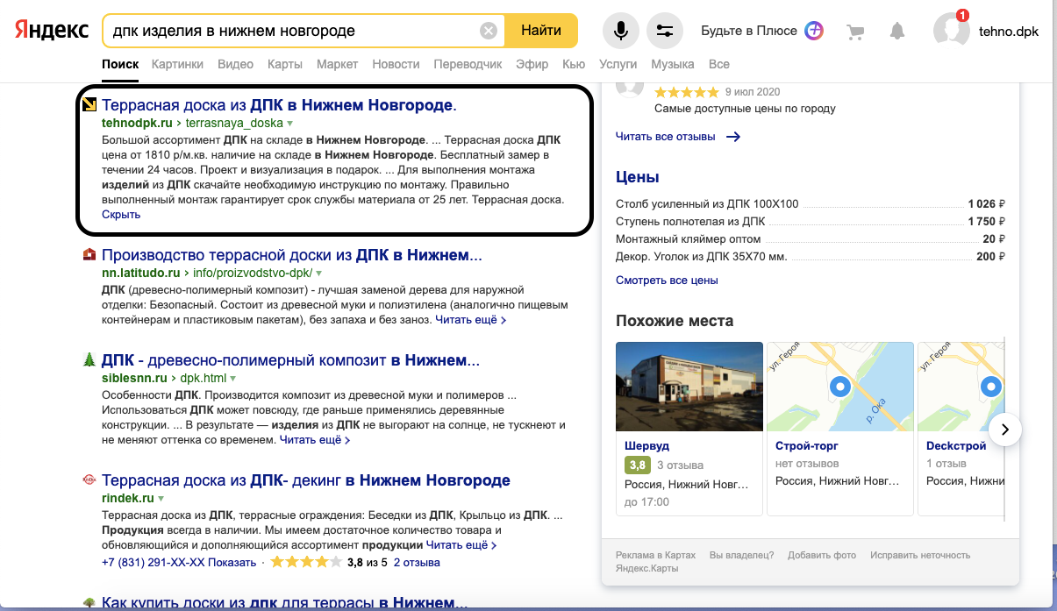
Task: Clear the search query with the x icon
Action: 489,30
